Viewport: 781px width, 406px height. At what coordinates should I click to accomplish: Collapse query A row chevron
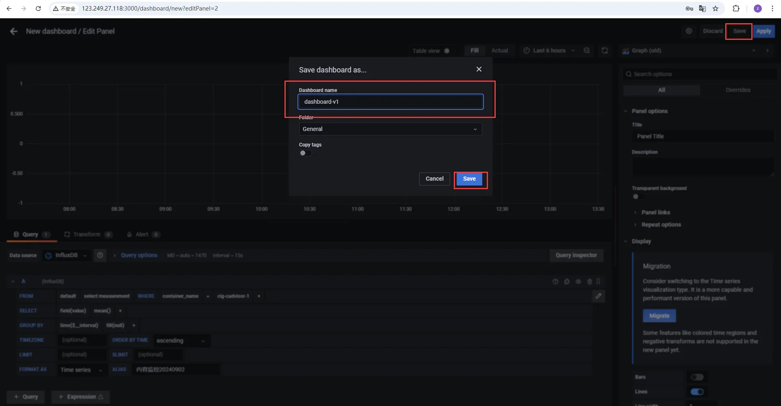pyautogui.click(x=13, y=281)
